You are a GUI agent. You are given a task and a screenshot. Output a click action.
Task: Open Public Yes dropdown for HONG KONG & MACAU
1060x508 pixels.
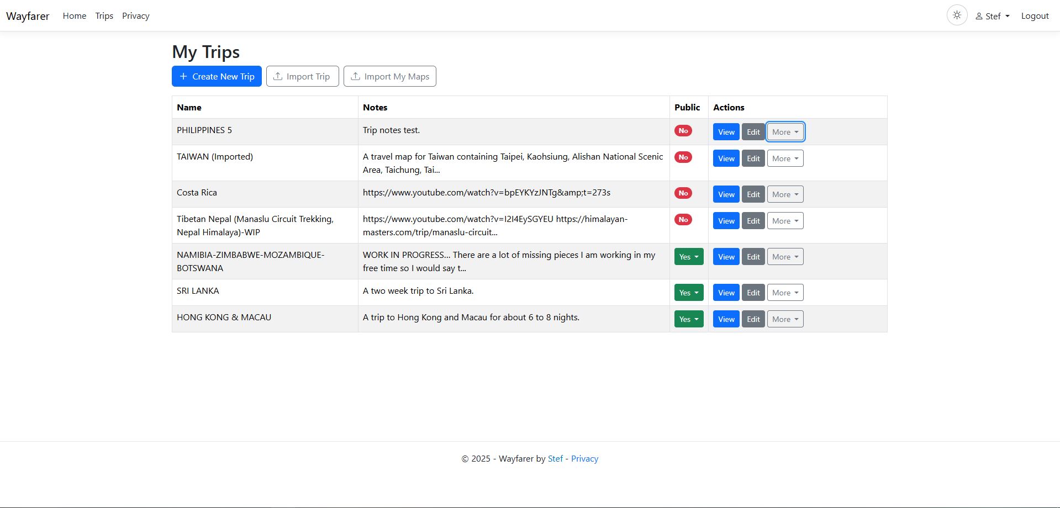click(689, 319)
